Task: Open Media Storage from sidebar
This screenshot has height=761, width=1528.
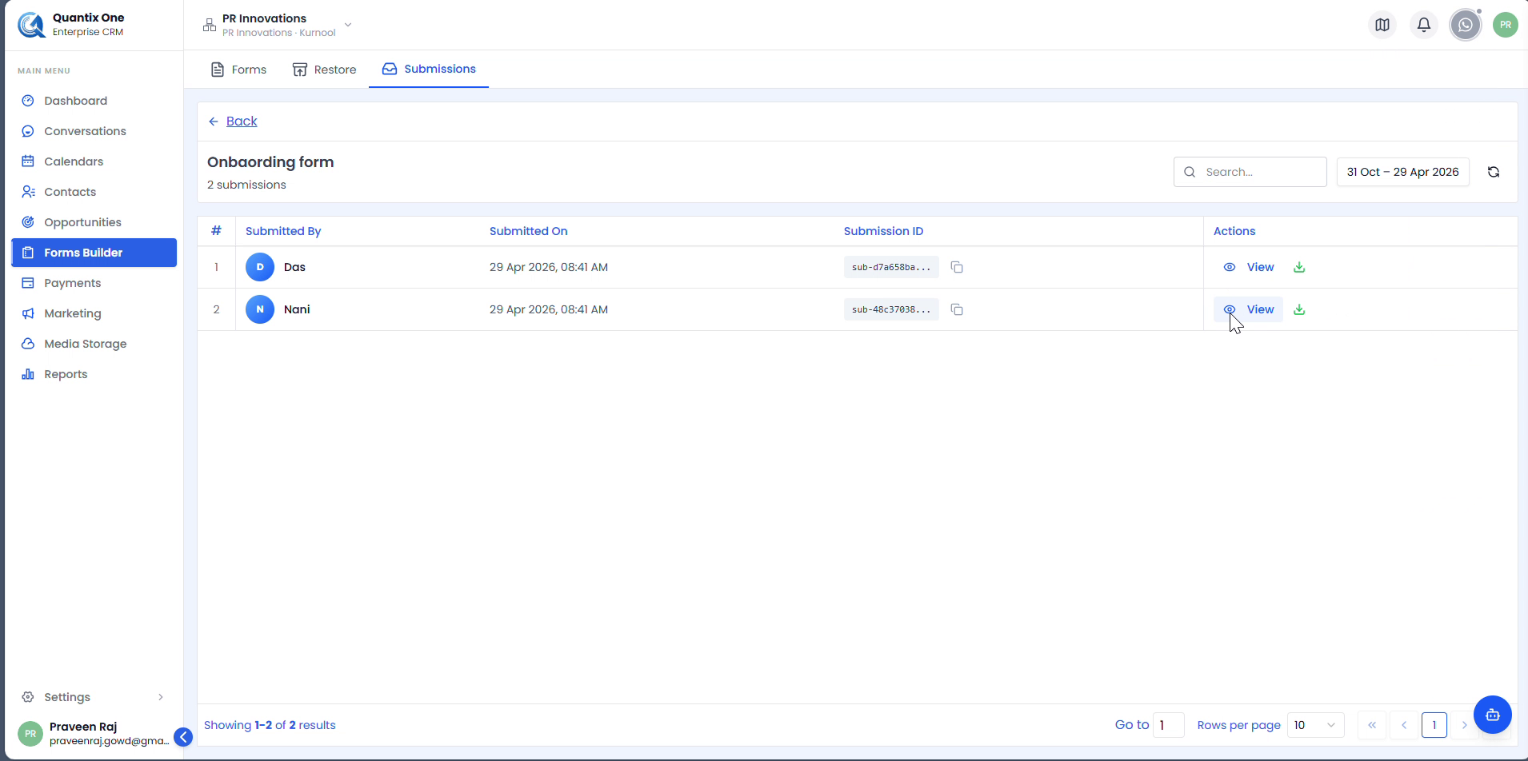Action: point(94,344)
